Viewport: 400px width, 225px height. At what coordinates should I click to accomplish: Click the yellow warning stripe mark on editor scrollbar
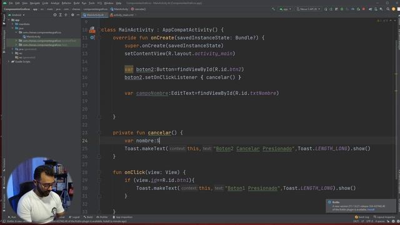point(396,74)
